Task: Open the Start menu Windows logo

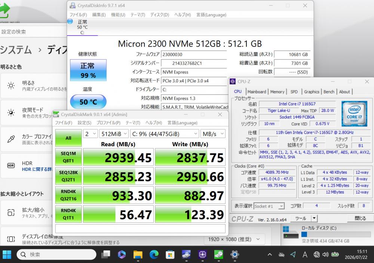Action: click(7, 254)
